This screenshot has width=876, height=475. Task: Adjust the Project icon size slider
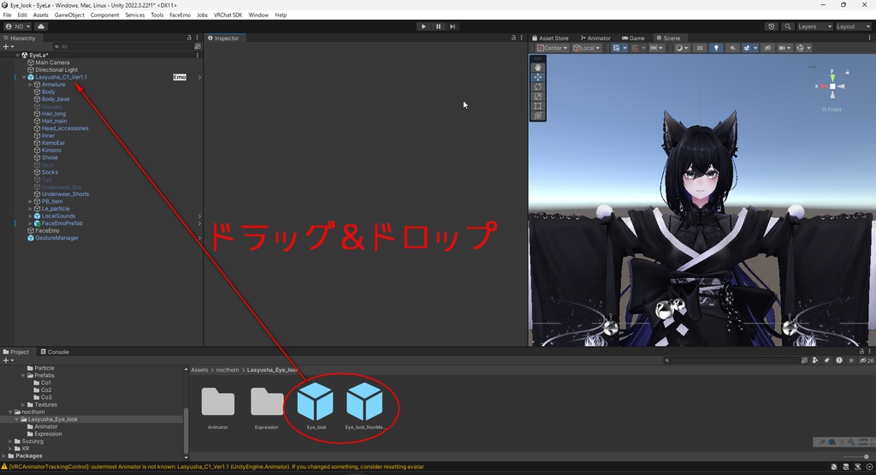coord(857,456)
